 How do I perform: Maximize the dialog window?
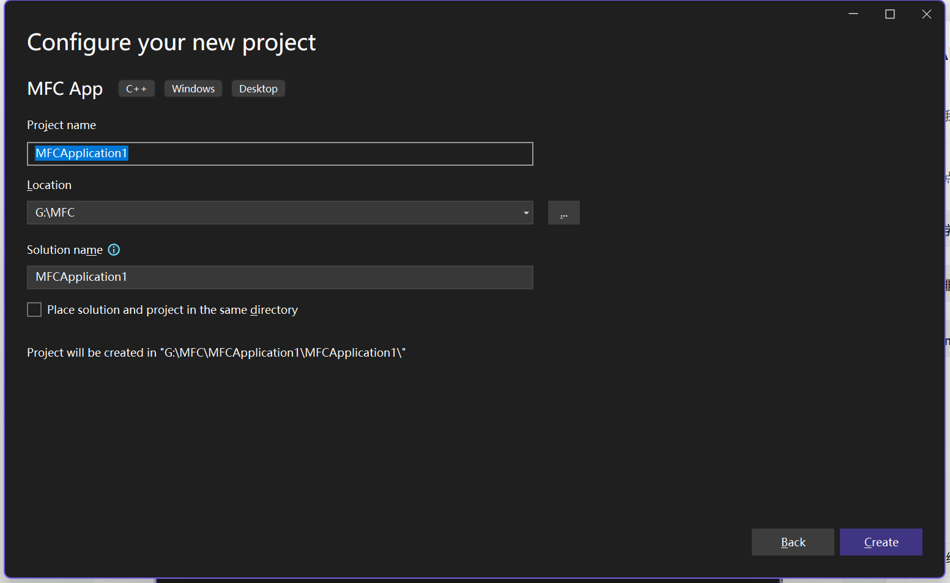[890, 14]
